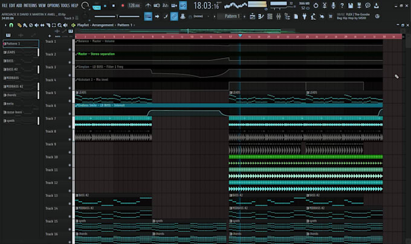Click the main volume knob in toolbar
Screen dimensions: 411x244
click(x=85, y=5)
